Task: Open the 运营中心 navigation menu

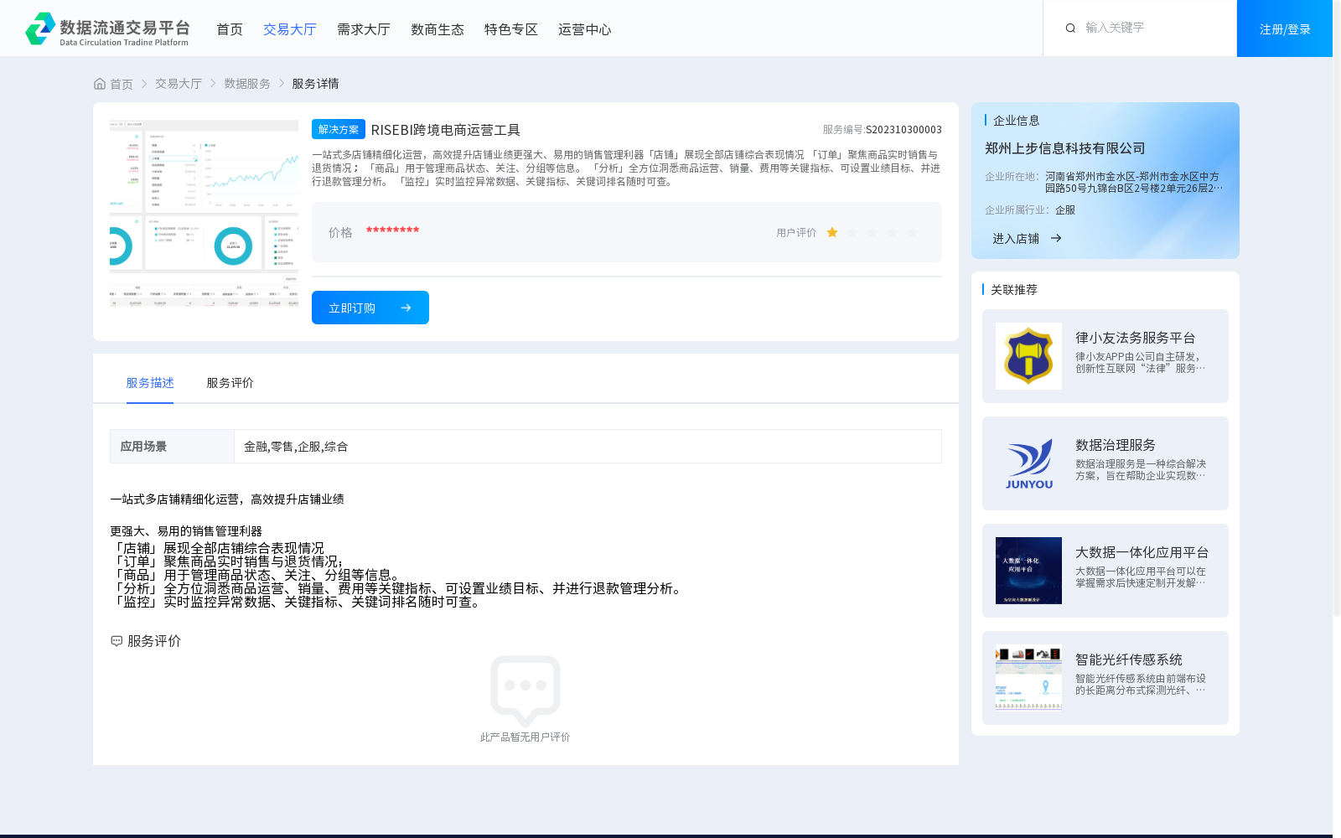Action: [585, 29]
